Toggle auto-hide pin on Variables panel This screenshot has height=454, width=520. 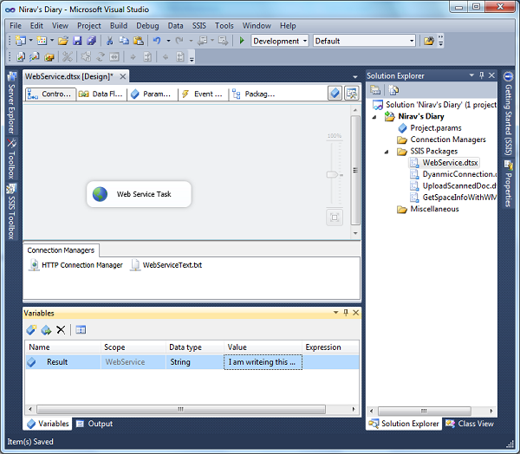[344, 312]
